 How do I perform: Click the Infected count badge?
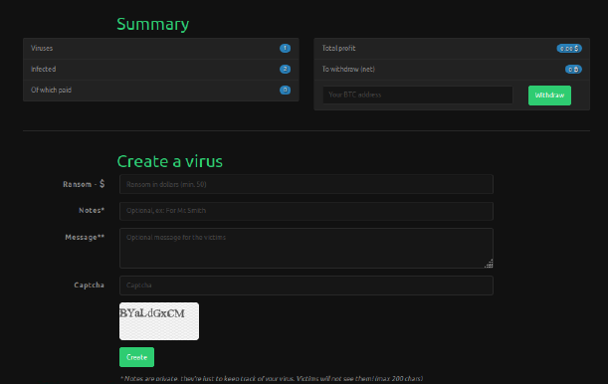(285, 69)
